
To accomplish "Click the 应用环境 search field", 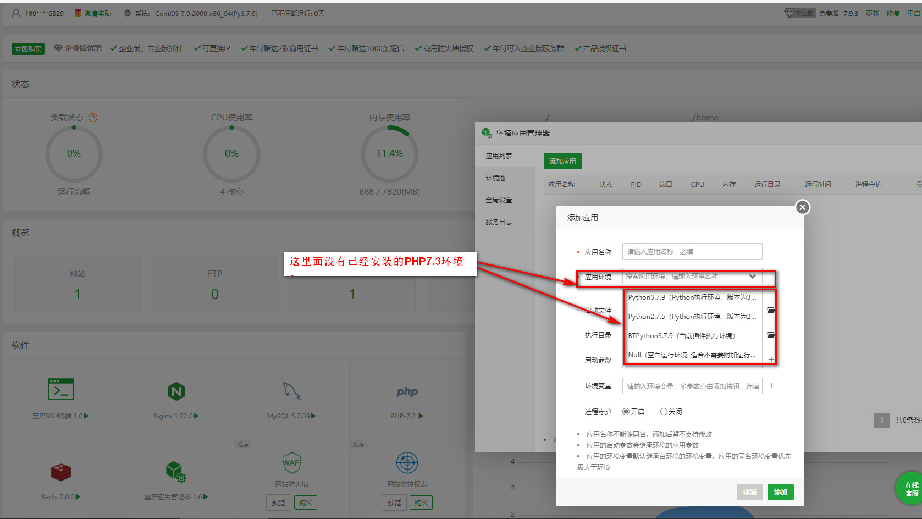I will pos(692,277).
